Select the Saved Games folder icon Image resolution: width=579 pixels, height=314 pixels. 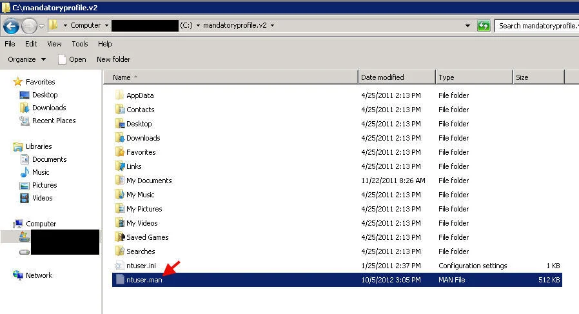pos(120,237)
